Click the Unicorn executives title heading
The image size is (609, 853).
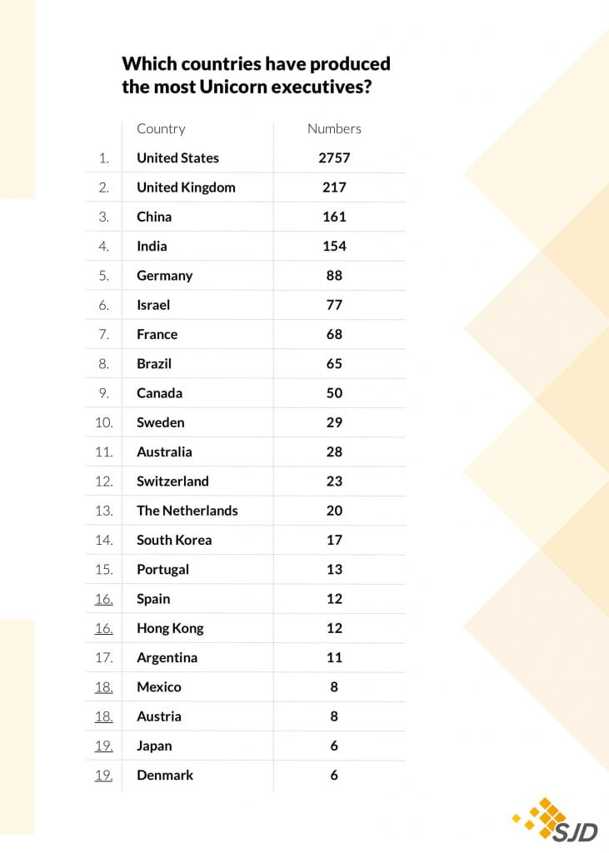click(x=256, y=75)
